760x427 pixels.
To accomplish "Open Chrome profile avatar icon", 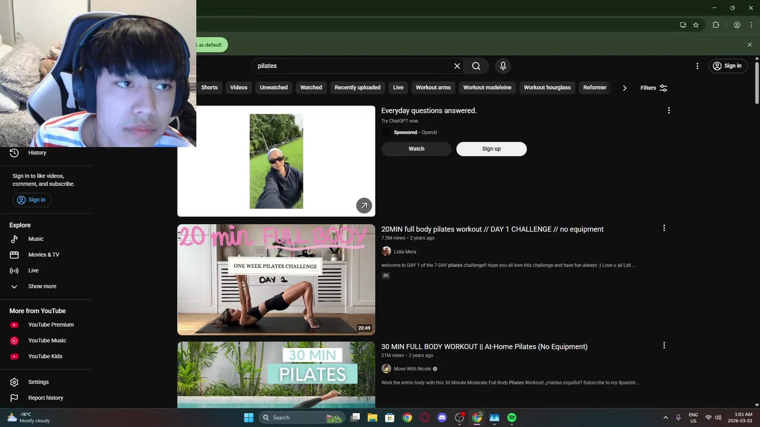I will (737, 25).
